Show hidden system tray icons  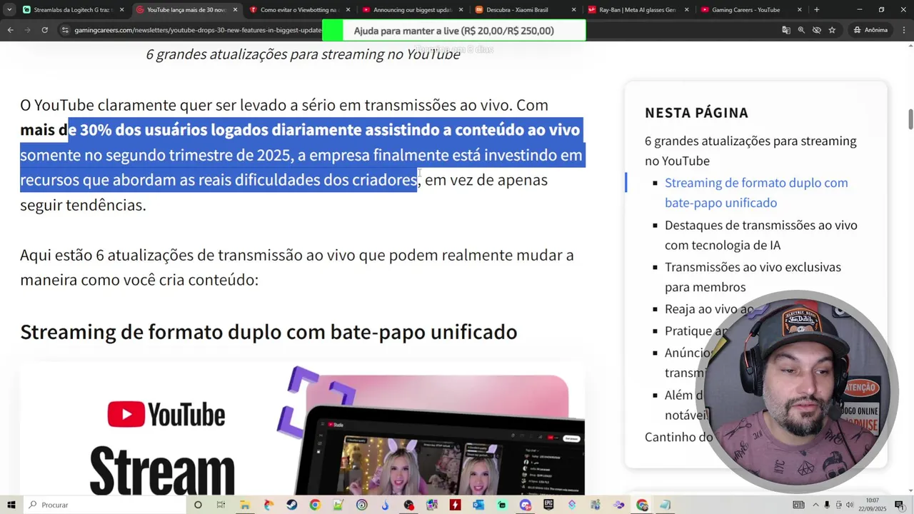[816, 505]
